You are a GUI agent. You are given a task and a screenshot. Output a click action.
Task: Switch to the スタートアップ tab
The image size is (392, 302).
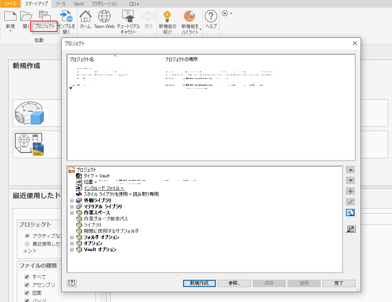click(x=36, y=4)
